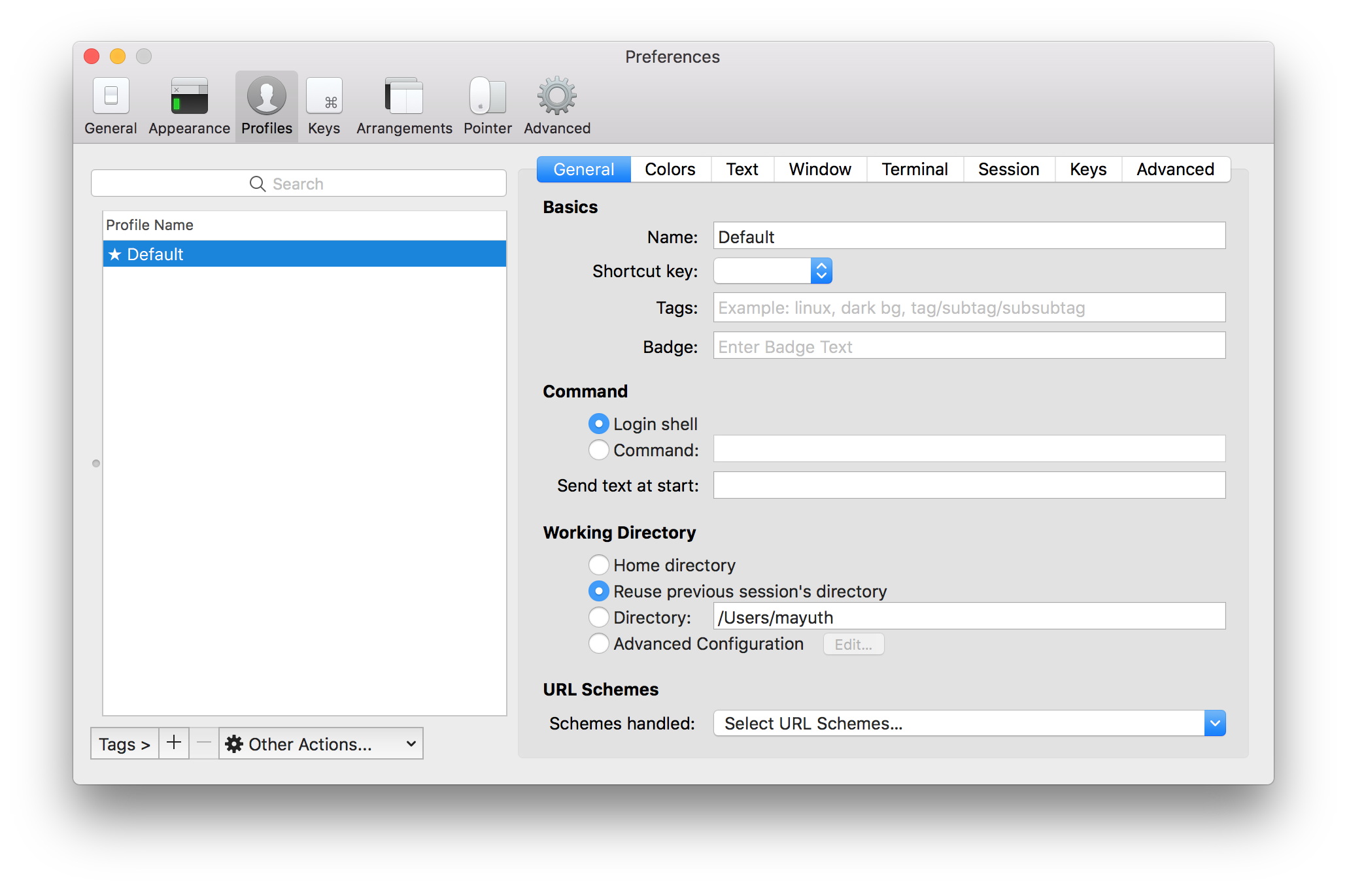Viewport: 1347px width, 889px height.
Task: Open the Advanced gear icon in toolbar
Action: [556, 97]
